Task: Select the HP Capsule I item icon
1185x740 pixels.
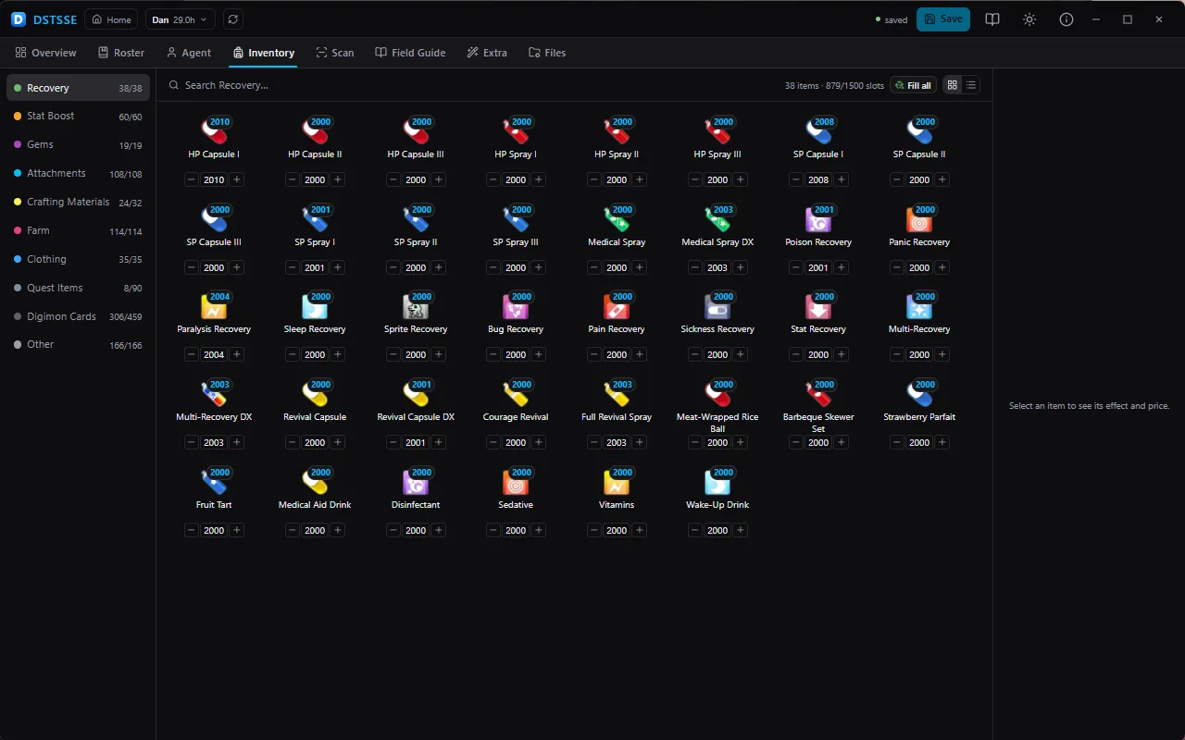Action: (x=214, y=131)
